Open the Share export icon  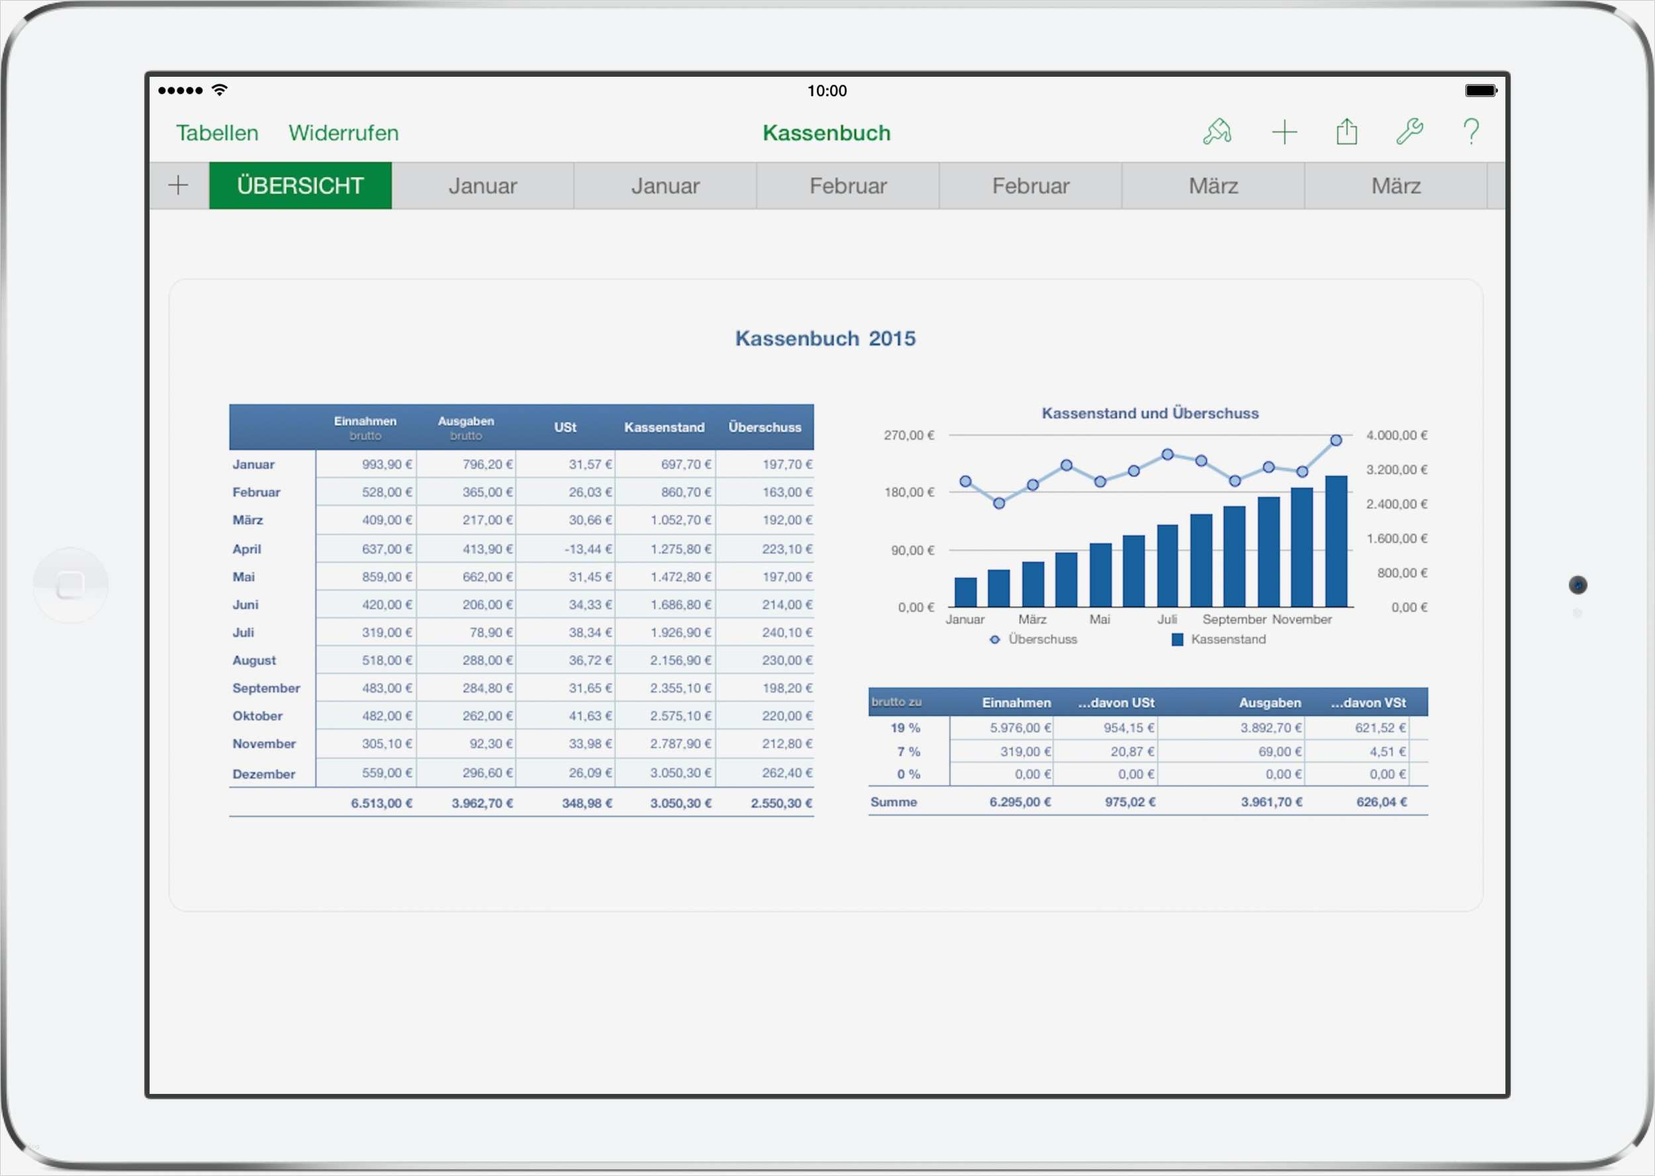pos(1347,132)
